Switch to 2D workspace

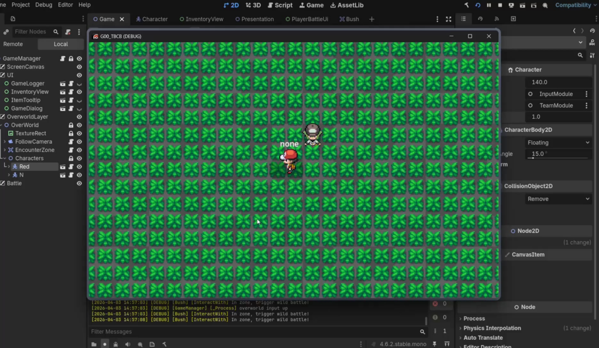click(x=231, y=5)
